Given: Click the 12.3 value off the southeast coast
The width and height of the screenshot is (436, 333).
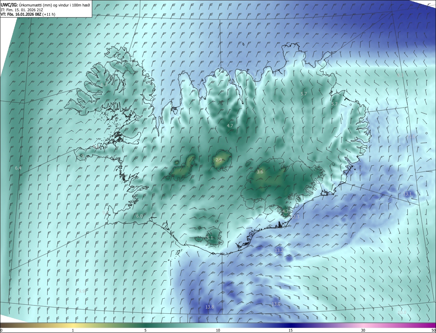Looking at the screenshot, I should pos(295,217).
